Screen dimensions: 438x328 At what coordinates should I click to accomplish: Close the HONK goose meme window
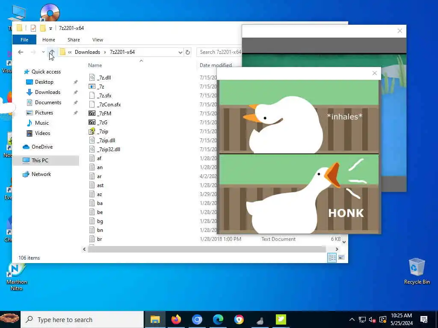pyautogui.click(x=375, y=73)
